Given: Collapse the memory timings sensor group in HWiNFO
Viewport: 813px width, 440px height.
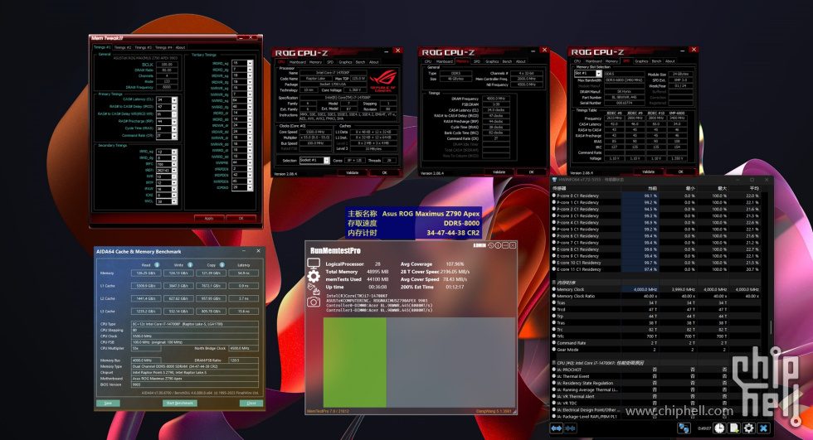Looking at the screenshot, I should click(554, 283).
